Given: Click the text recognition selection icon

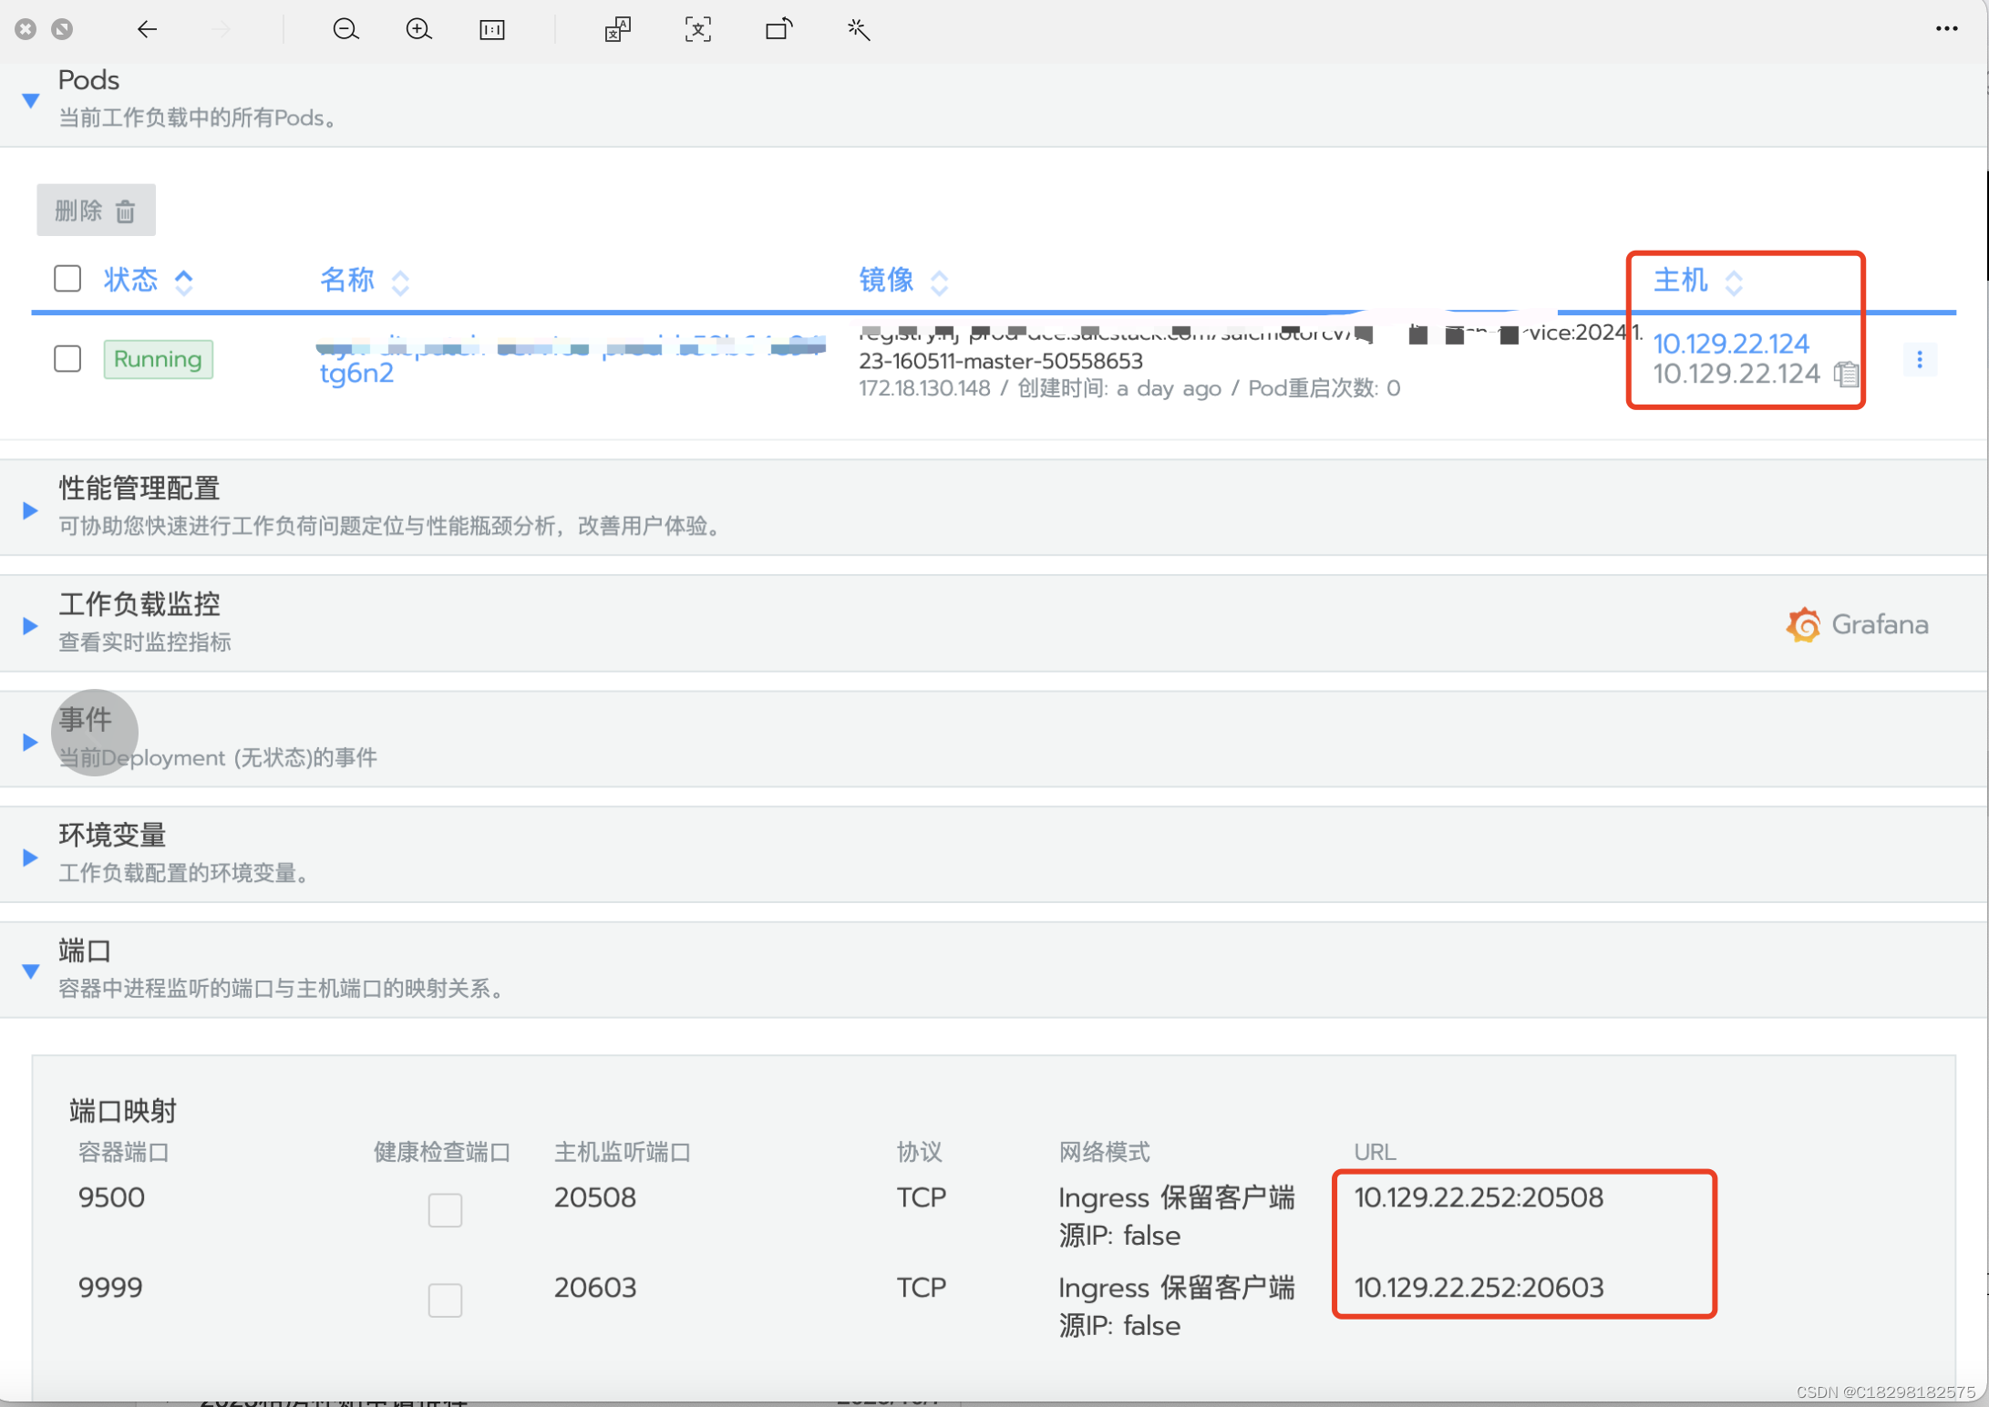Looking at the screenshot, I should [x=696, y=29].
